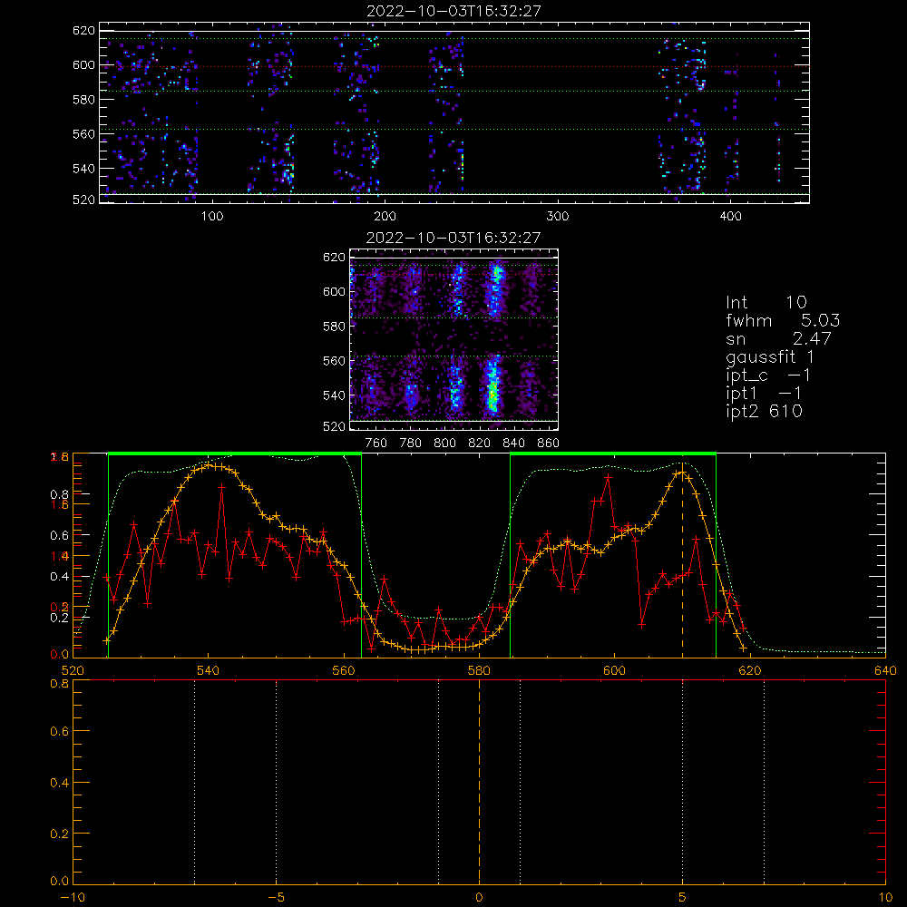Click x-axis label 840 on middle image
The width and height of the screenshot is (907, 907).
513,444
